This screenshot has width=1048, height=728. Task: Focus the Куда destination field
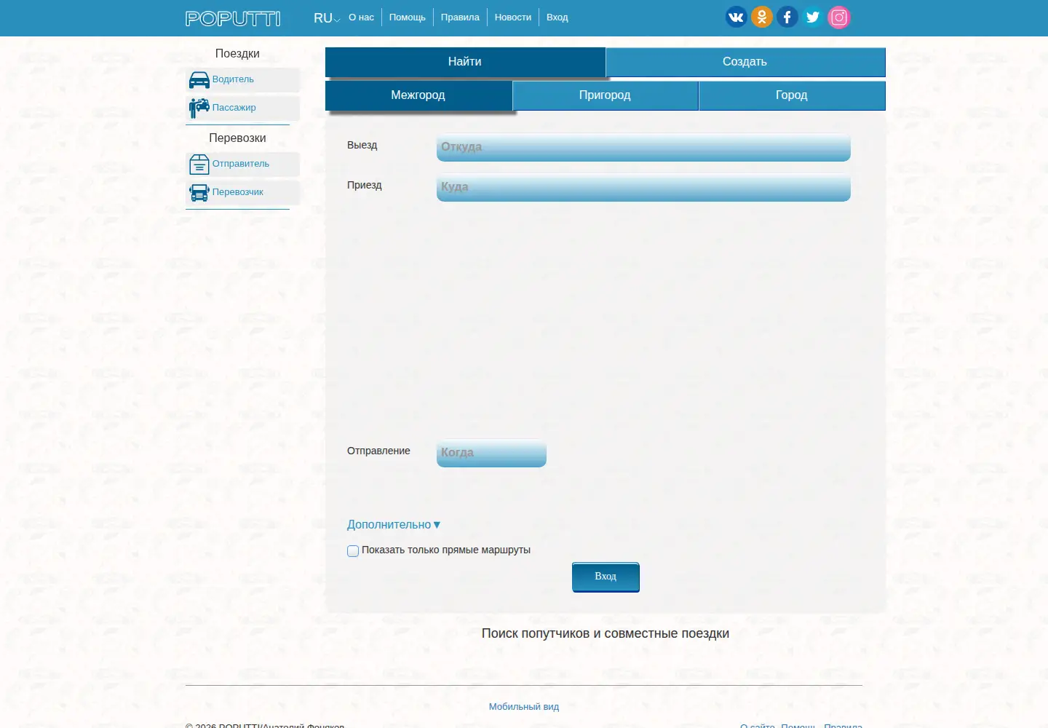click(643, 187)
